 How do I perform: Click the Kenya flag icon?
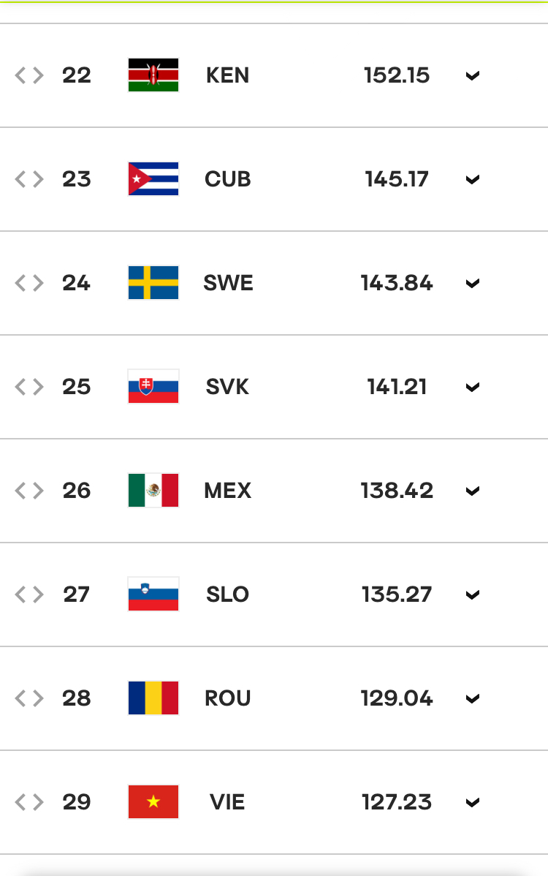pyautogui.click(x=153, y=75)
